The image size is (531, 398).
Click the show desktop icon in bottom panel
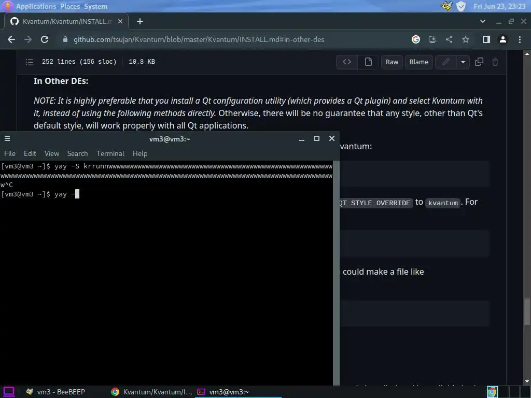8,392
